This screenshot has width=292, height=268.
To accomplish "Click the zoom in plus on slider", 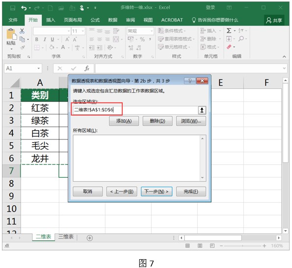I will tap(264, 246).
